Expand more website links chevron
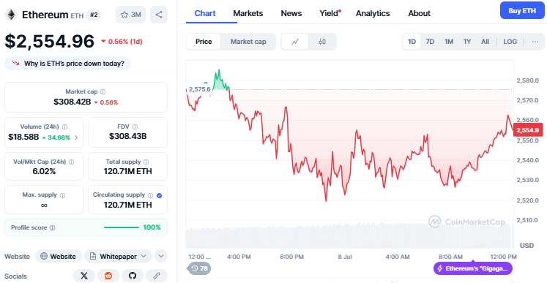 (x=161, y=256)
